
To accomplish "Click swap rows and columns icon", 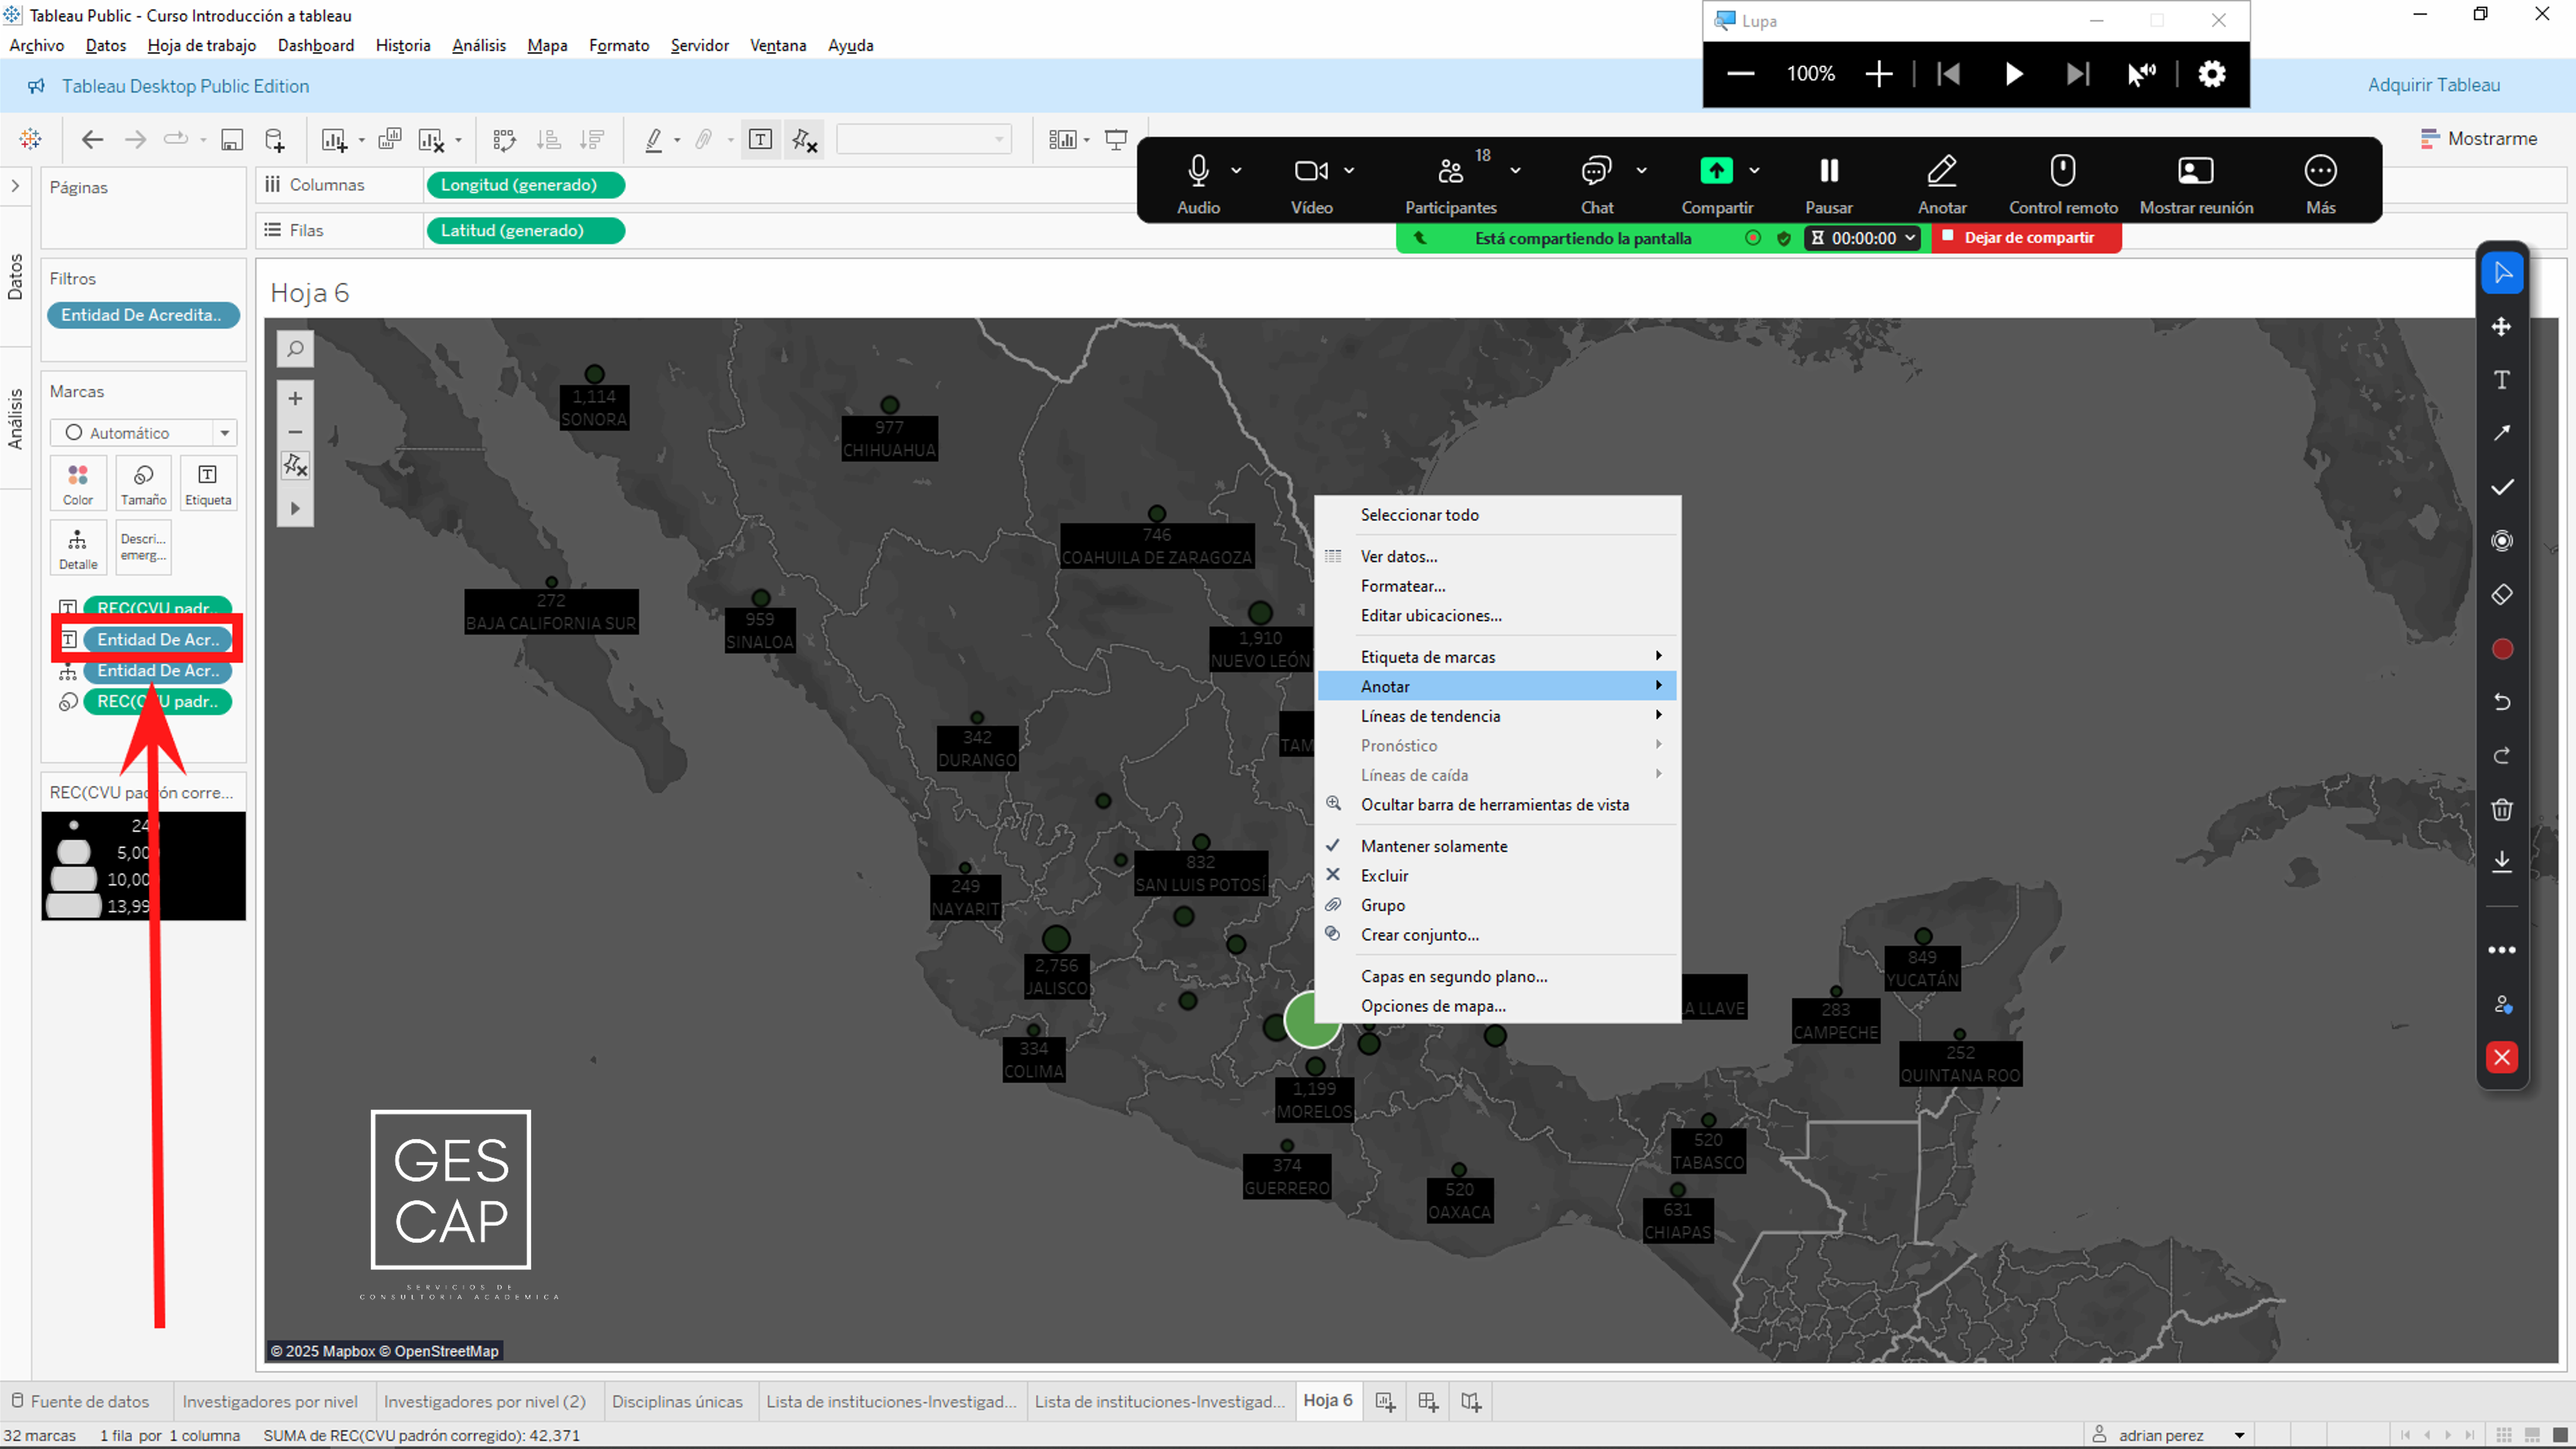I will click(505, 140).
